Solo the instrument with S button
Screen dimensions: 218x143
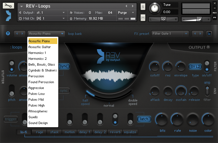click(x=143, y=7)
